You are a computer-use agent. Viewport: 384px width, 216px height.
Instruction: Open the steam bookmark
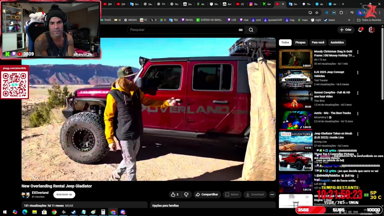[329, 20]
